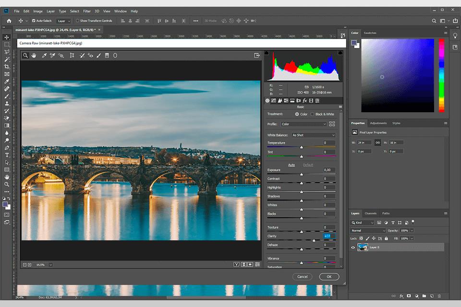Click the Auto tone link
Viewport: 461px width, 307px height.
pyautogui.click(x=291, y=165)
